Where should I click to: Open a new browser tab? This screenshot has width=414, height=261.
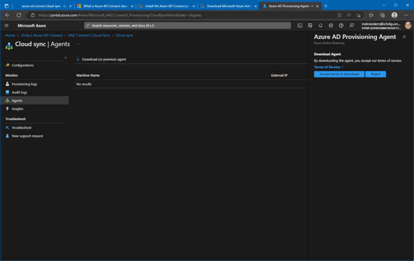(x=326, y=6)
